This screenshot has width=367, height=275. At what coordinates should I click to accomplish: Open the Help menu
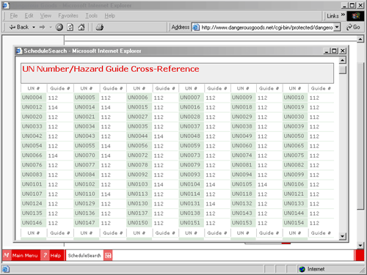click(109, 15)
